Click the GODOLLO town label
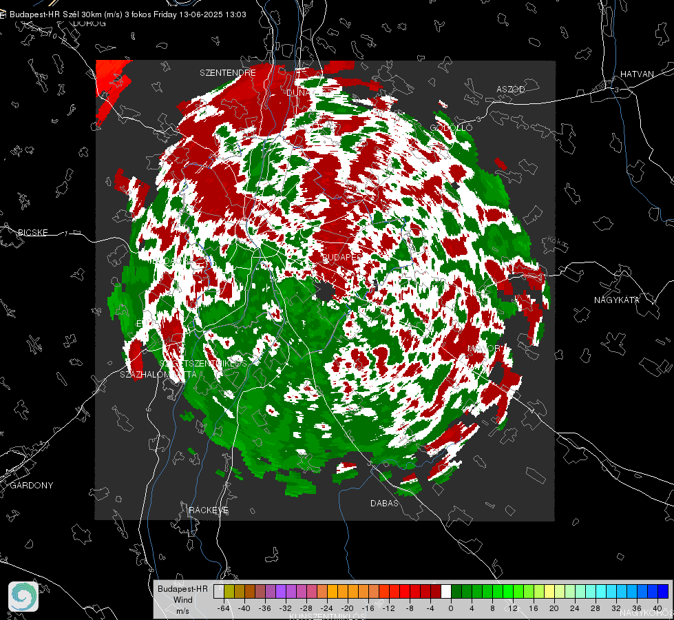The image size is (674, 620). pos(452,127)
